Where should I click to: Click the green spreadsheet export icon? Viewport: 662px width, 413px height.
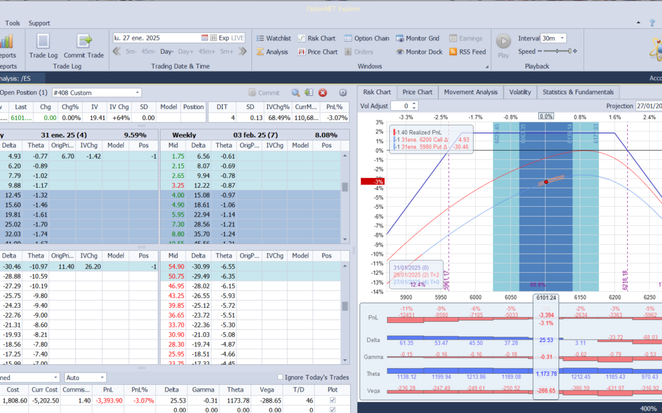pos(308,93)
